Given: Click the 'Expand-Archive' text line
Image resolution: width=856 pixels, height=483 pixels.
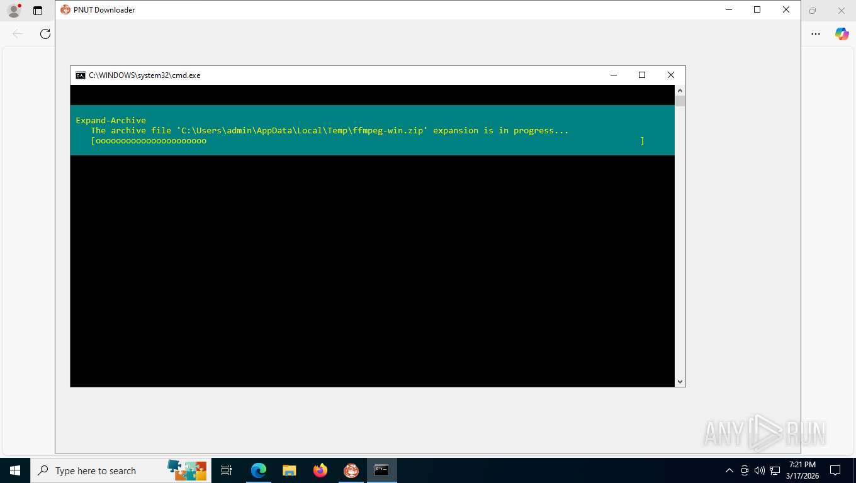Looking at the screenshot, I should [111, 120].
